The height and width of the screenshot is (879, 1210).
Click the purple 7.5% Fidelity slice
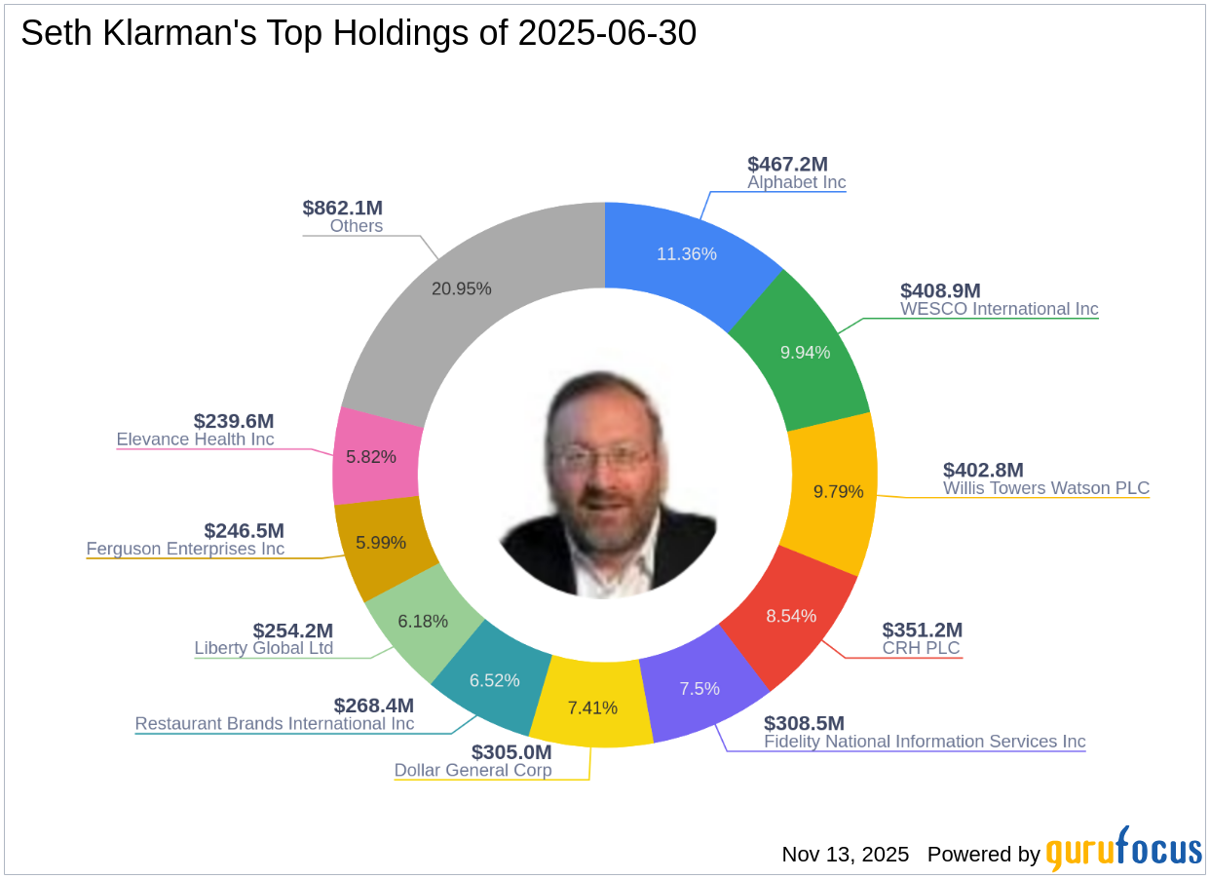tap(700, 688)
